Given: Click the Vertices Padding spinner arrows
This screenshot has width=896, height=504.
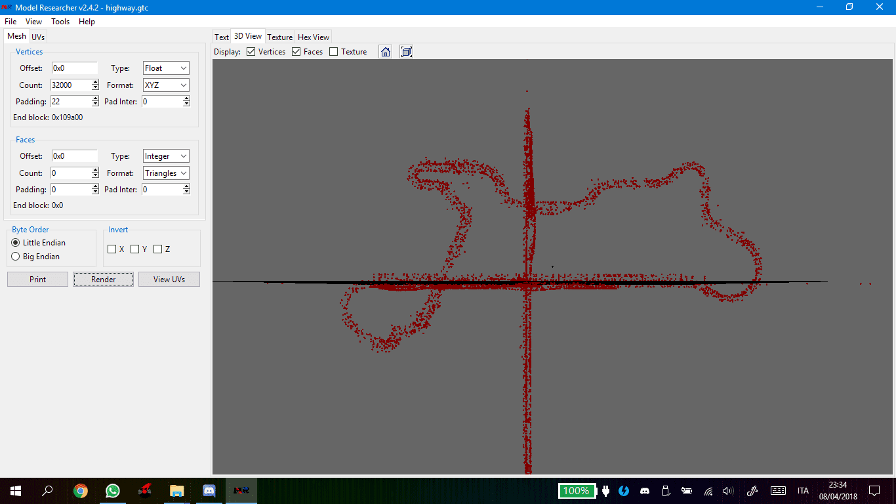Looking at the screenshot, I should (96, 102).
